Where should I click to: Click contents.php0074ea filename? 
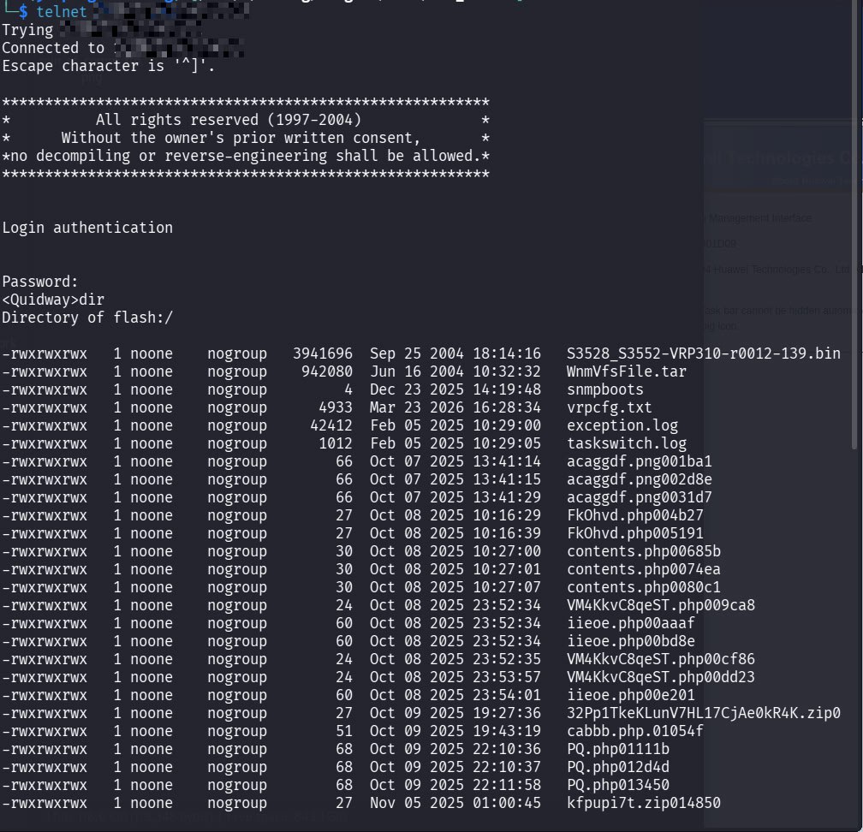pos(644,569)
